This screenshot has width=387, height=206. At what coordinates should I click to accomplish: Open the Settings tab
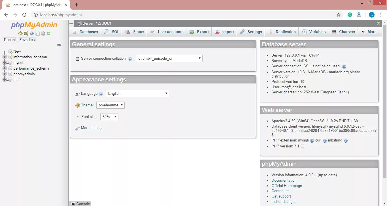[x=251, y=32]
